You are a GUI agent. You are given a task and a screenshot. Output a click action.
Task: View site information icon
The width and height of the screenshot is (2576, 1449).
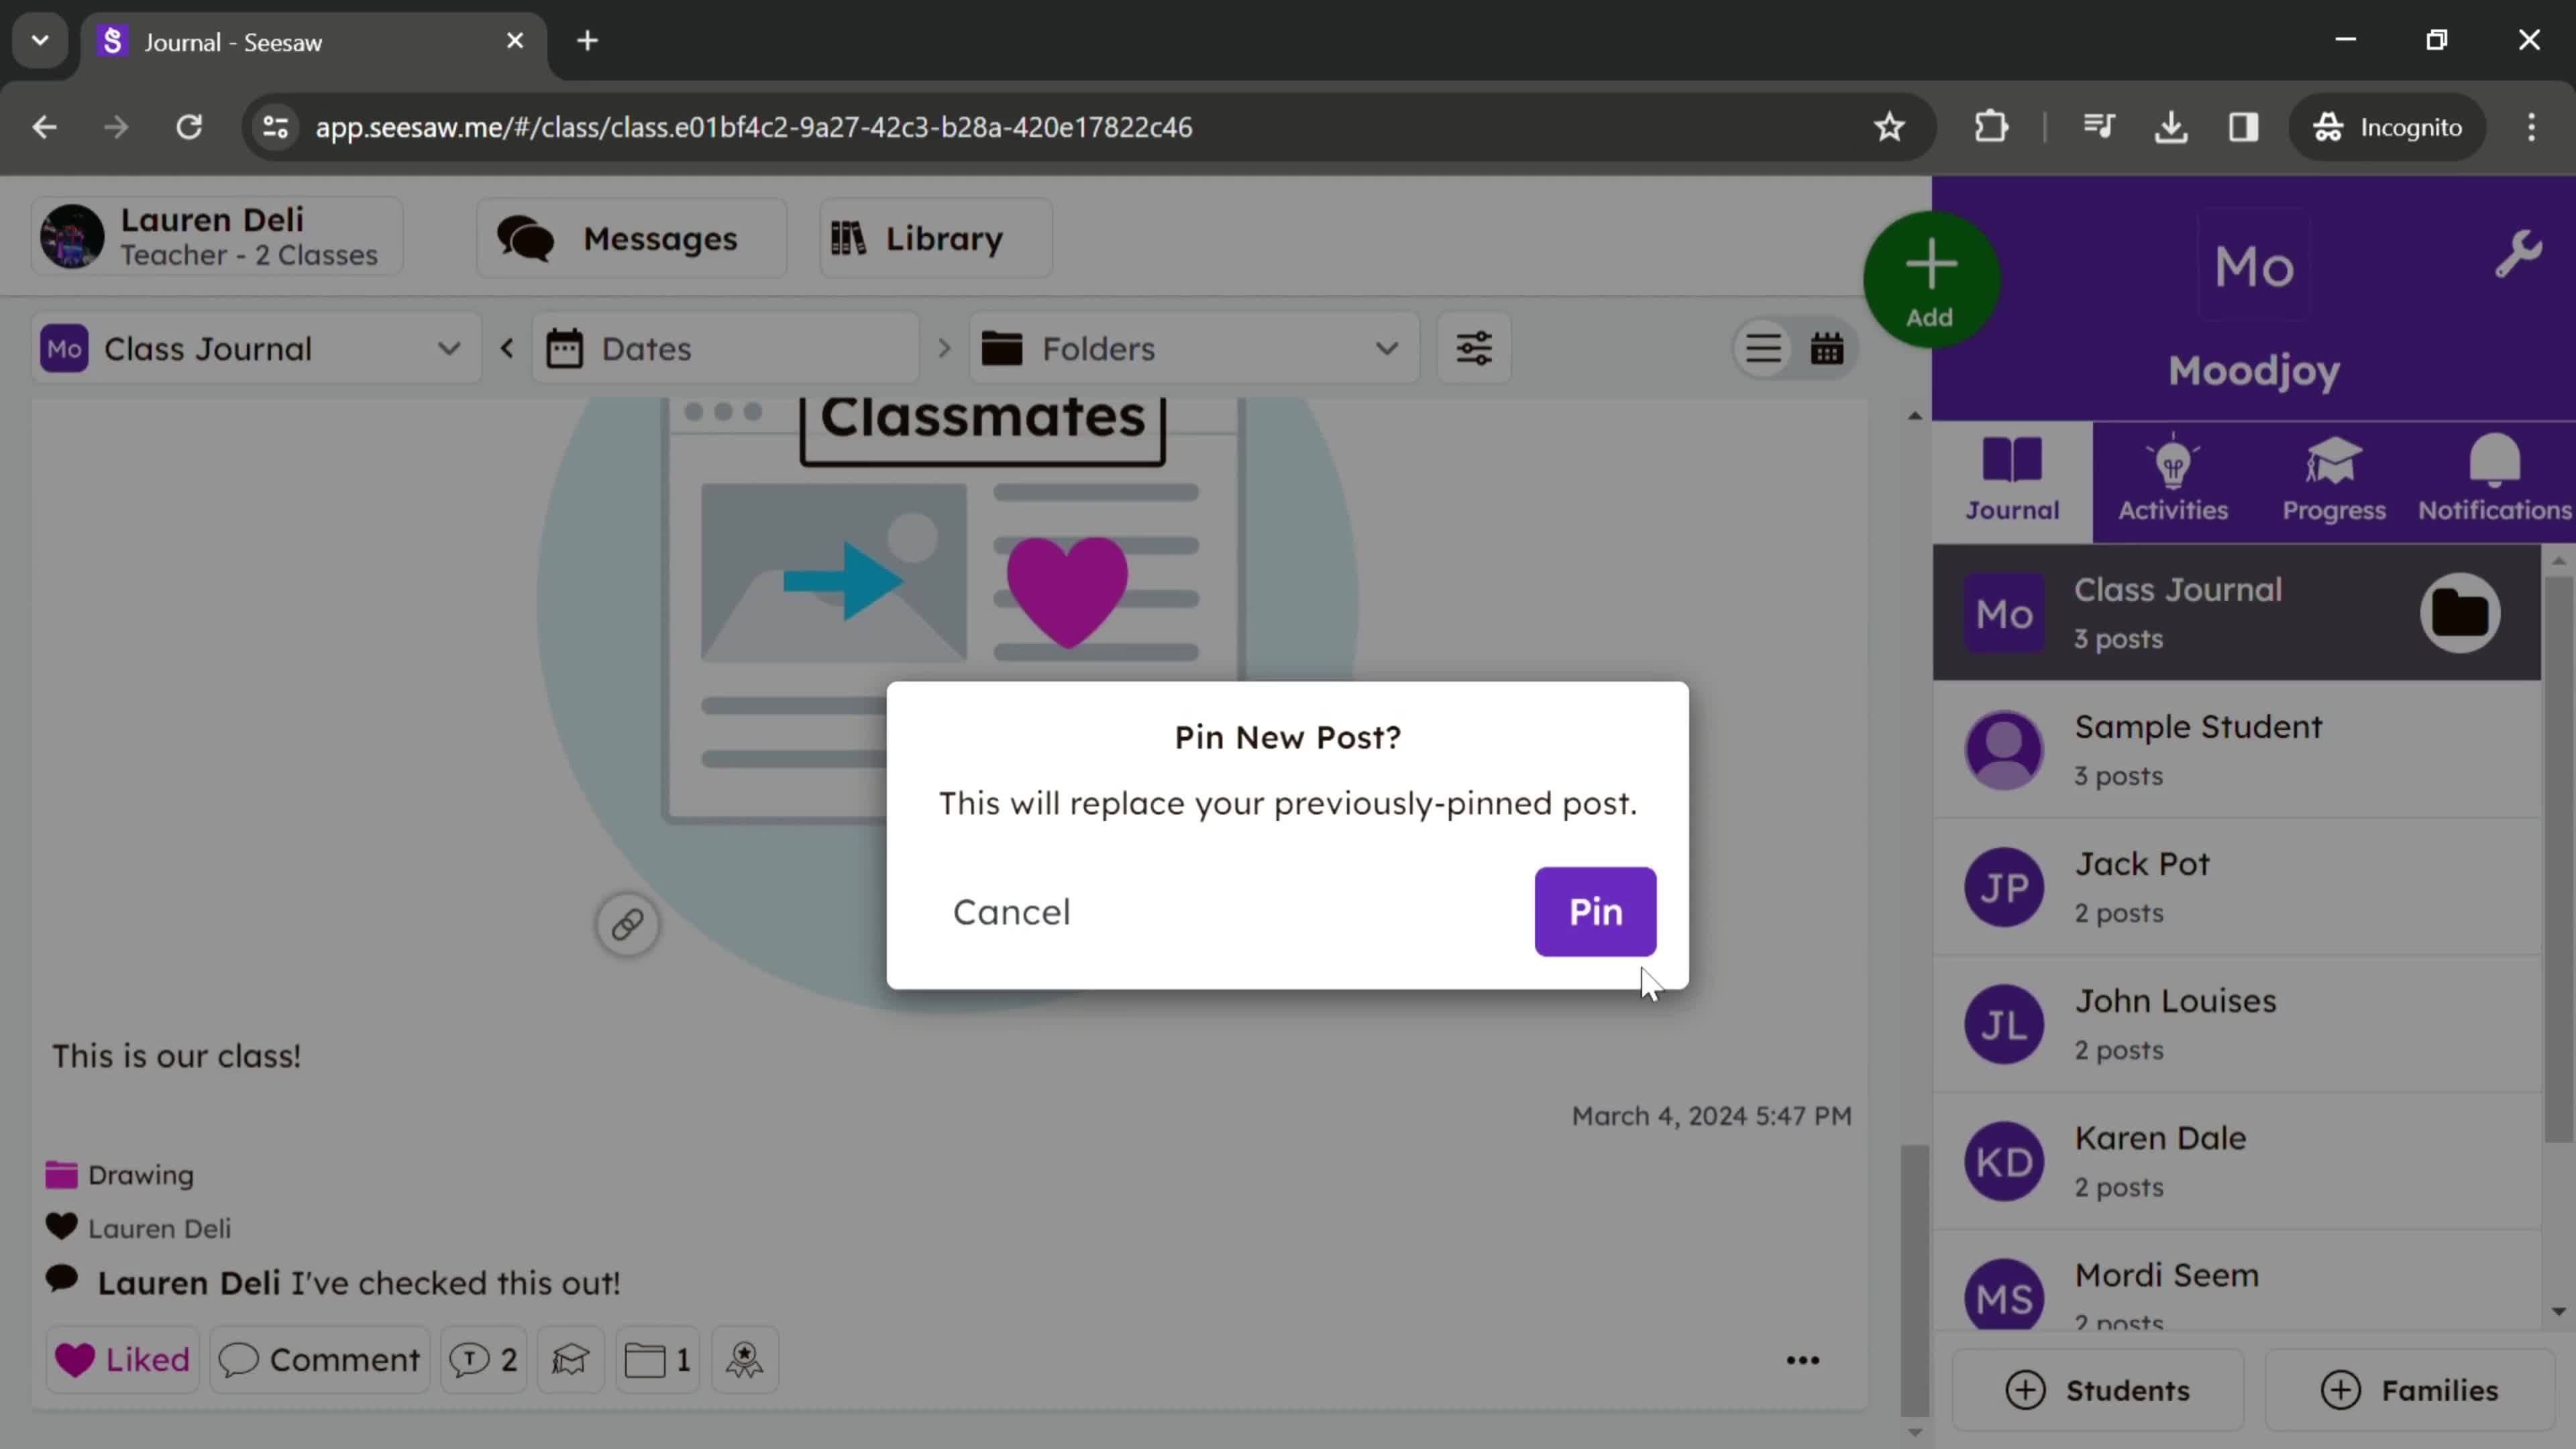pos(275,127)
